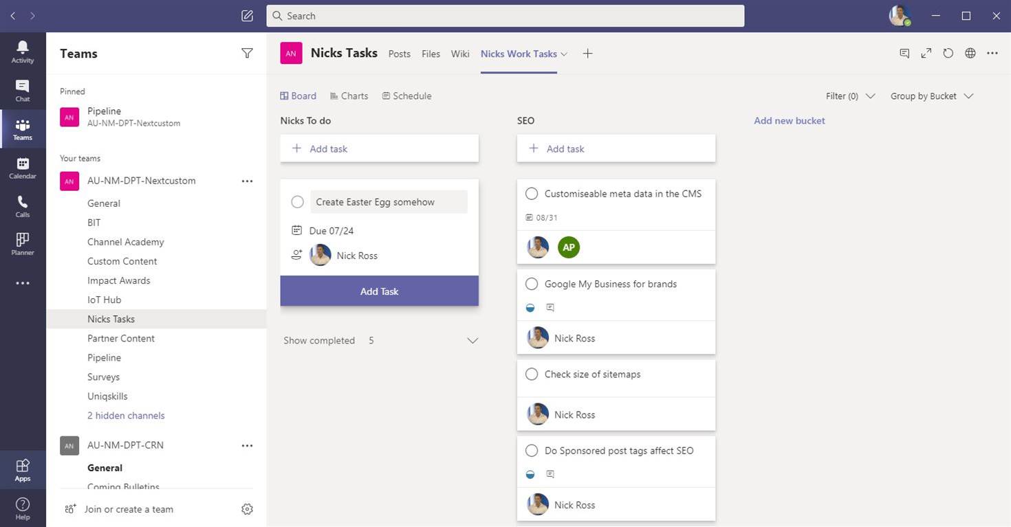1011x527 pixels.
Task: Switch to Charts view
Action: tap(349, 96)
